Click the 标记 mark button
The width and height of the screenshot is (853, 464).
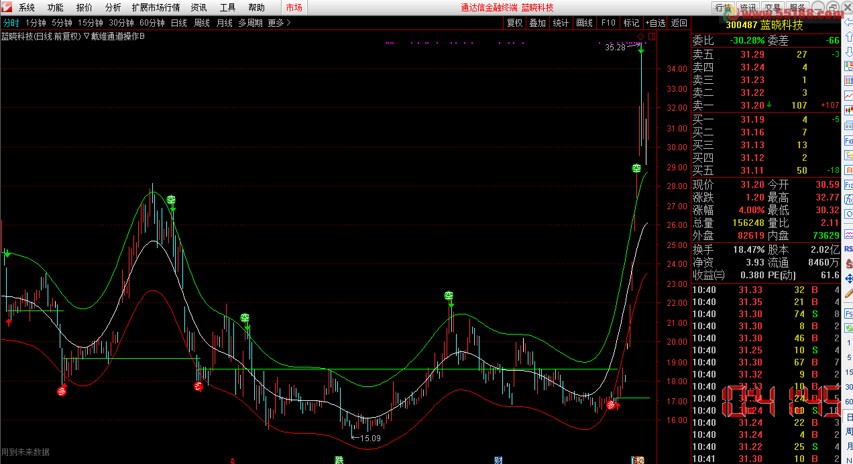(x=632, y=23)
